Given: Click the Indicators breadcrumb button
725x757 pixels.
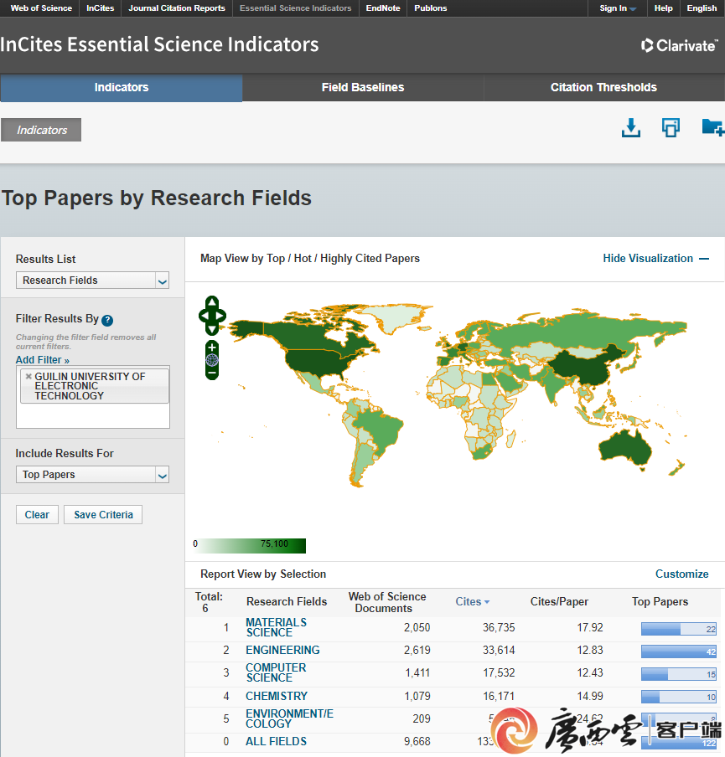Looking at the screenshot, I should pyautogui.click(x=41, y=130).
